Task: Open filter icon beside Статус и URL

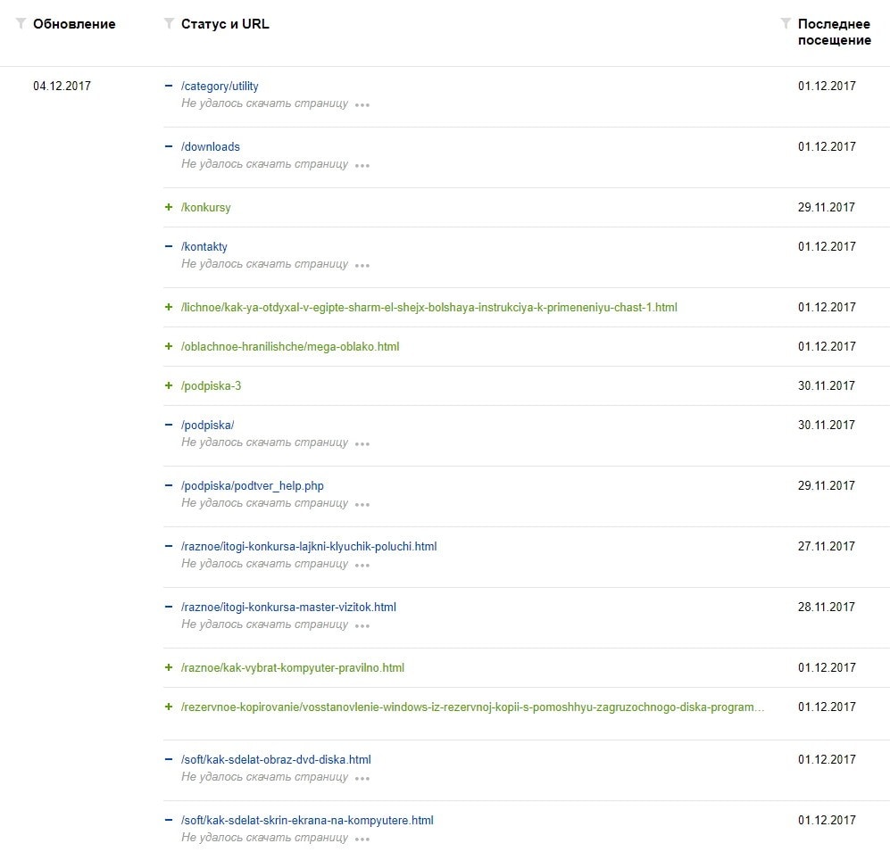Action: coord(169,24)
